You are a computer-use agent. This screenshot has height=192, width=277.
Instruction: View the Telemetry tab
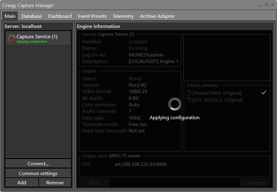(x=123, y=16)
